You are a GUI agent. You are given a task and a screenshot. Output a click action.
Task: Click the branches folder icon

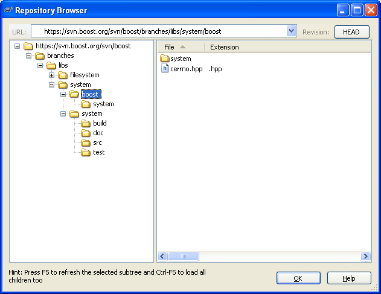point(40,56)
